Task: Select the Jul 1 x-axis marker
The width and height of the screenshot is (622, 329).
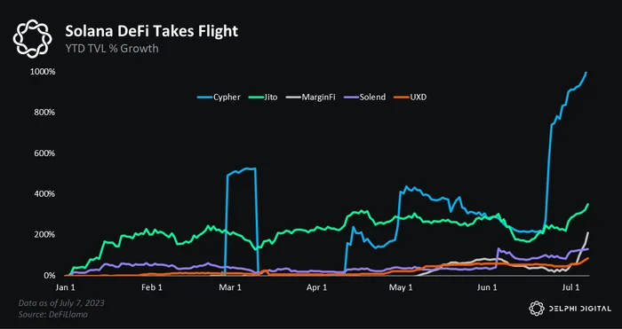Action: [x=570, y=288]
